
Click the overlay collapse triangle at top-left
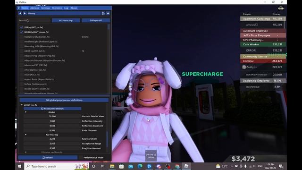(x=19, y=8)
